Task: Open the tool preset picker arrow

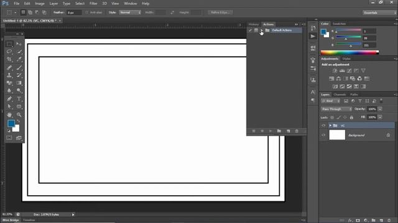Action: click(x=16, y=12)
